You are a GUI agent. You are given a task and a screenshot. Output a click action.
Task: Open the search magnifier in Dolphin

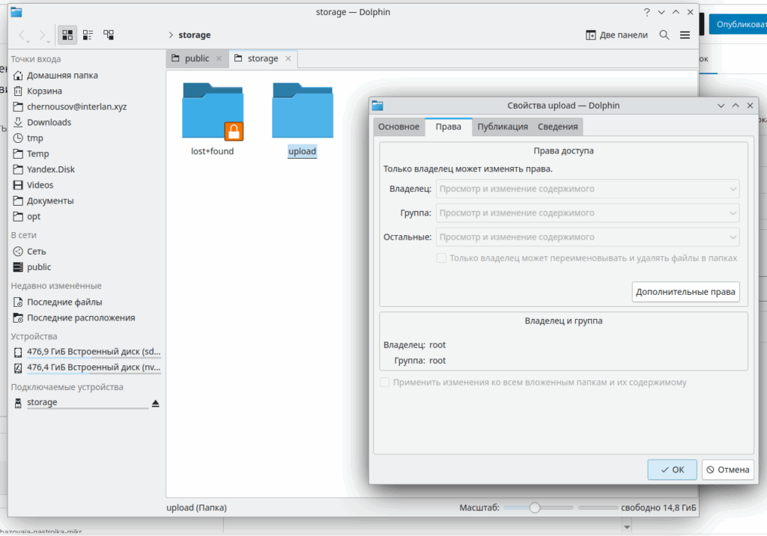[x=664, y=35]
